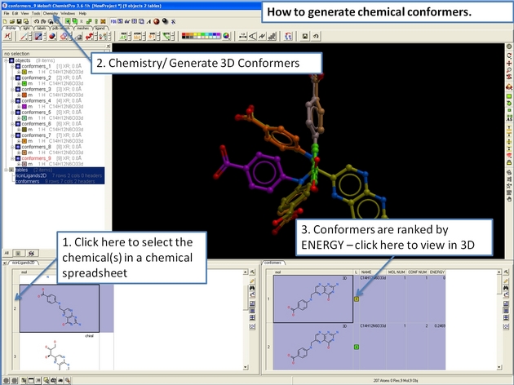Open the Tools menu

click(x=36, y=13)
